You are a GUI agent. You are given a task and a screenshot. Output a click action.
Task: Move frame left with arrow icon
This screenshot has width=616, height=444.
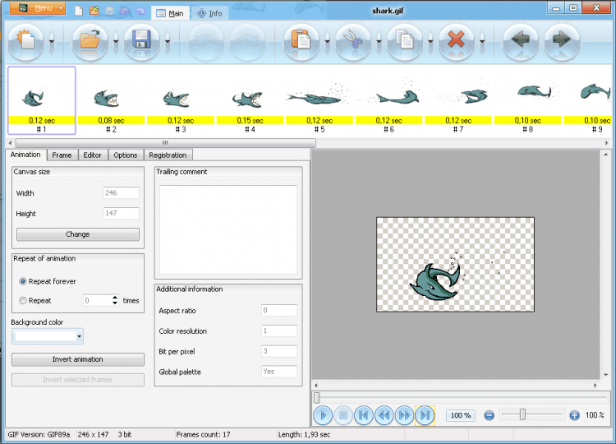(521, 40)
